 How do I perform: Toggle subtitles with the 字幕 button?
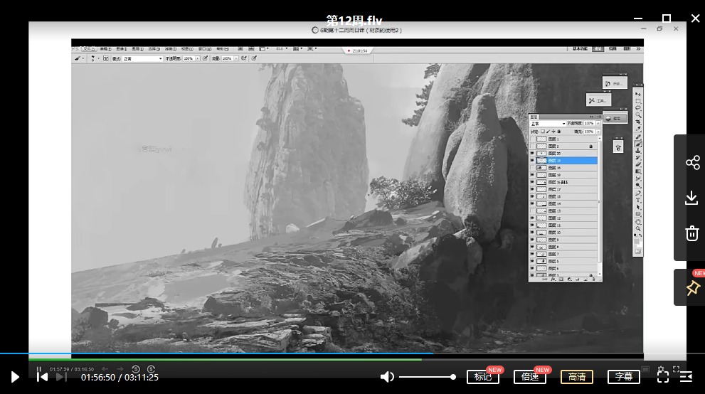point(623,377)
